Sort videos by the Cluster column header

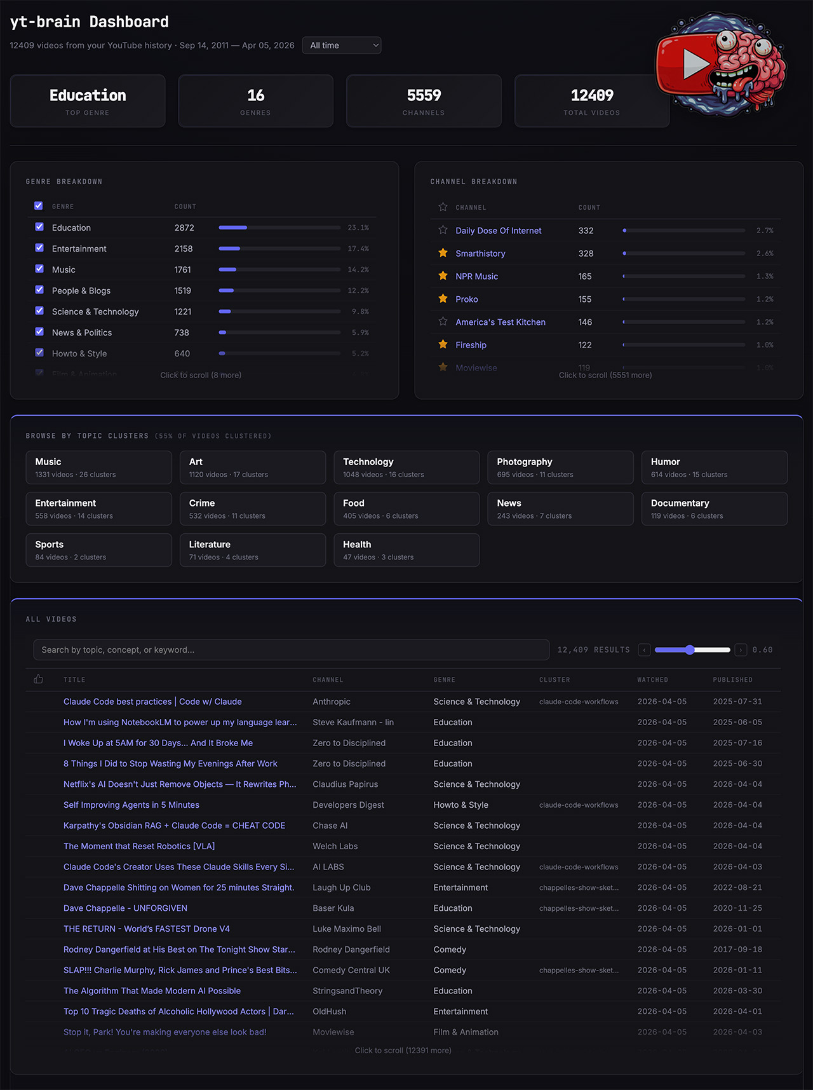pyautogui.click(x=554, y=680)
